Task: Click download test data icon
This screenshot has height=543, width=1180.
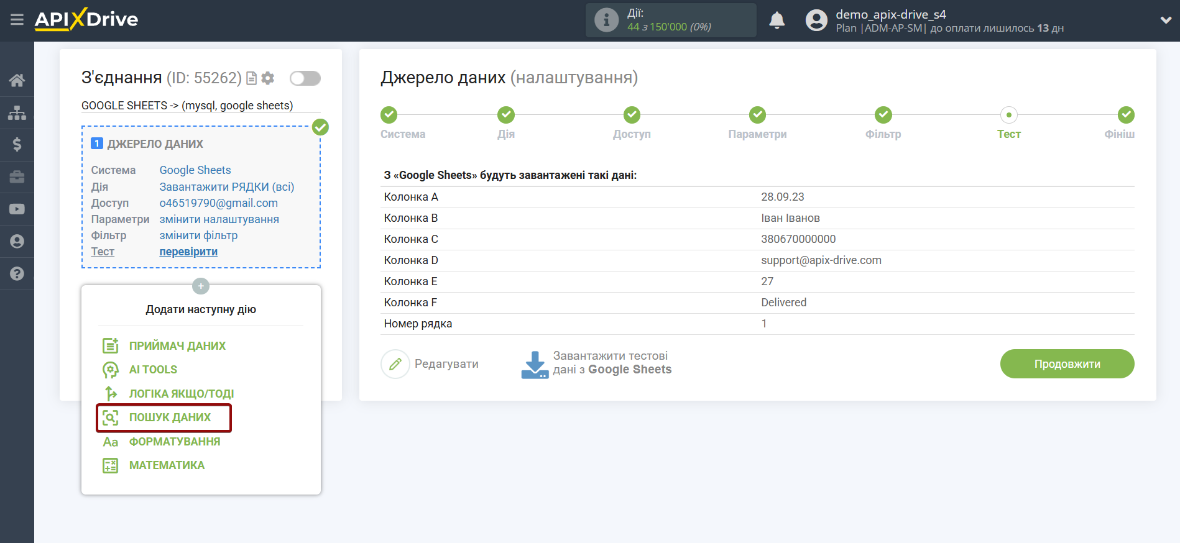Action: (535, 365)
